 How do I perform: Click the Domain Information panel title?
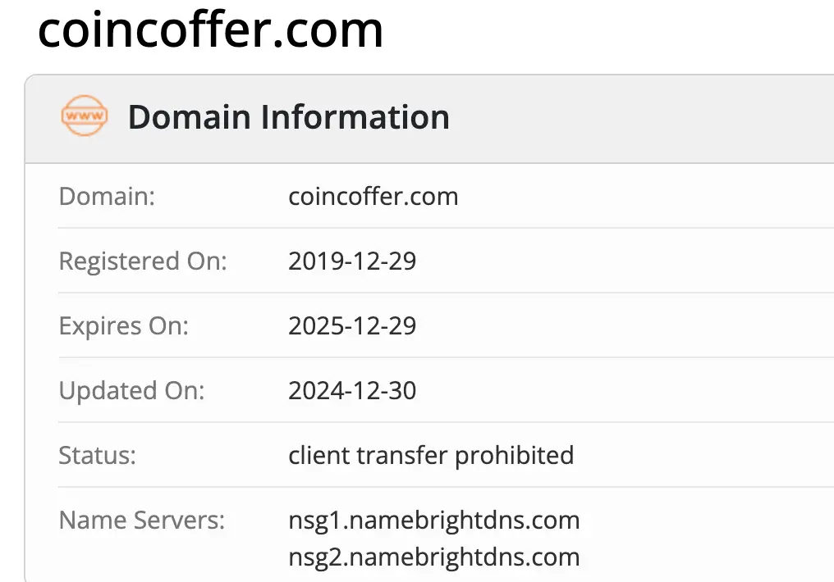click(288, 117)
